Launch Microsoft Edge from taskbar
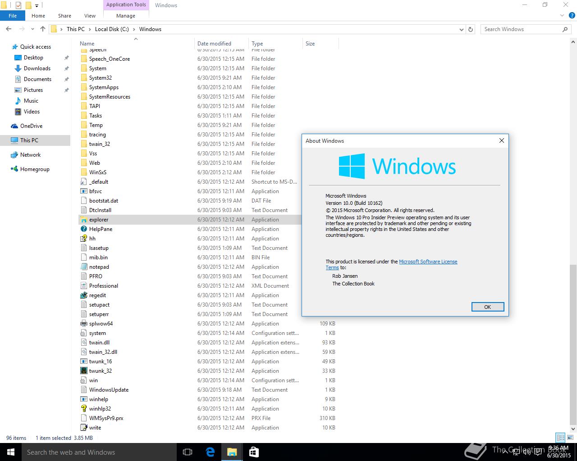577x461 pixels. click(x=210, y=452)
